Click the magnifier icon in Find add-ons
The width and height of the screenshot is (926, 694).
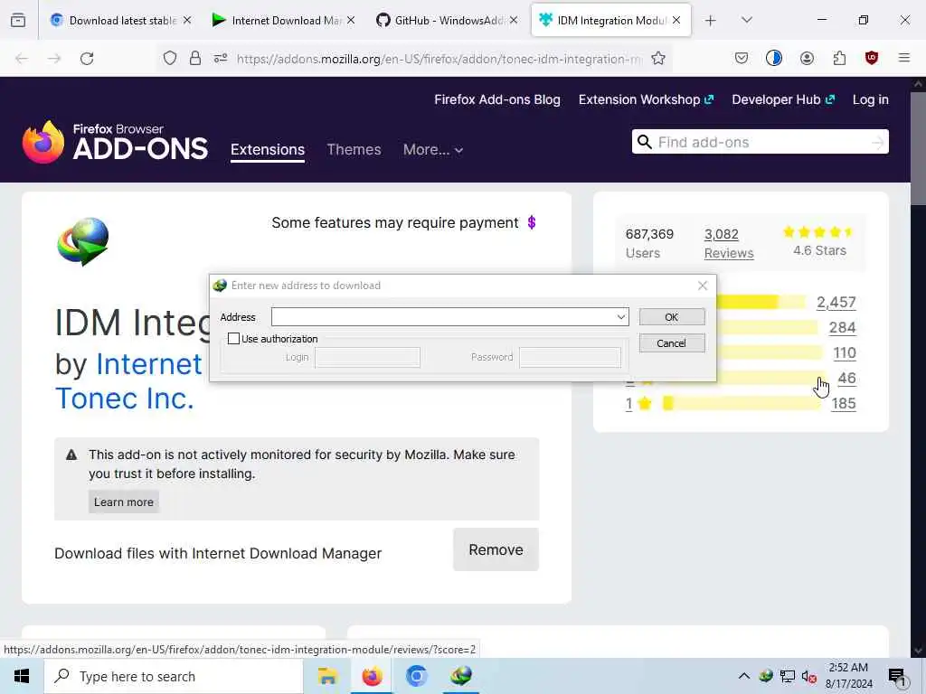[644, 142]
